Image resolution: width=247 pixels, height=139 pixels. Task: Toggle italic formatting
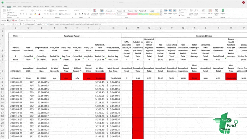24,14
